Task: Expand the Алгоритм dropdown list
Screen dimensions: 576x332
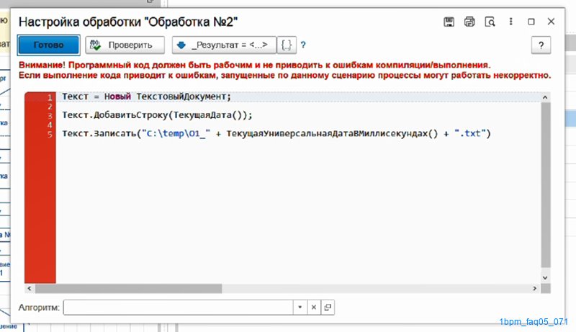Action: click(x=300, y=308)
